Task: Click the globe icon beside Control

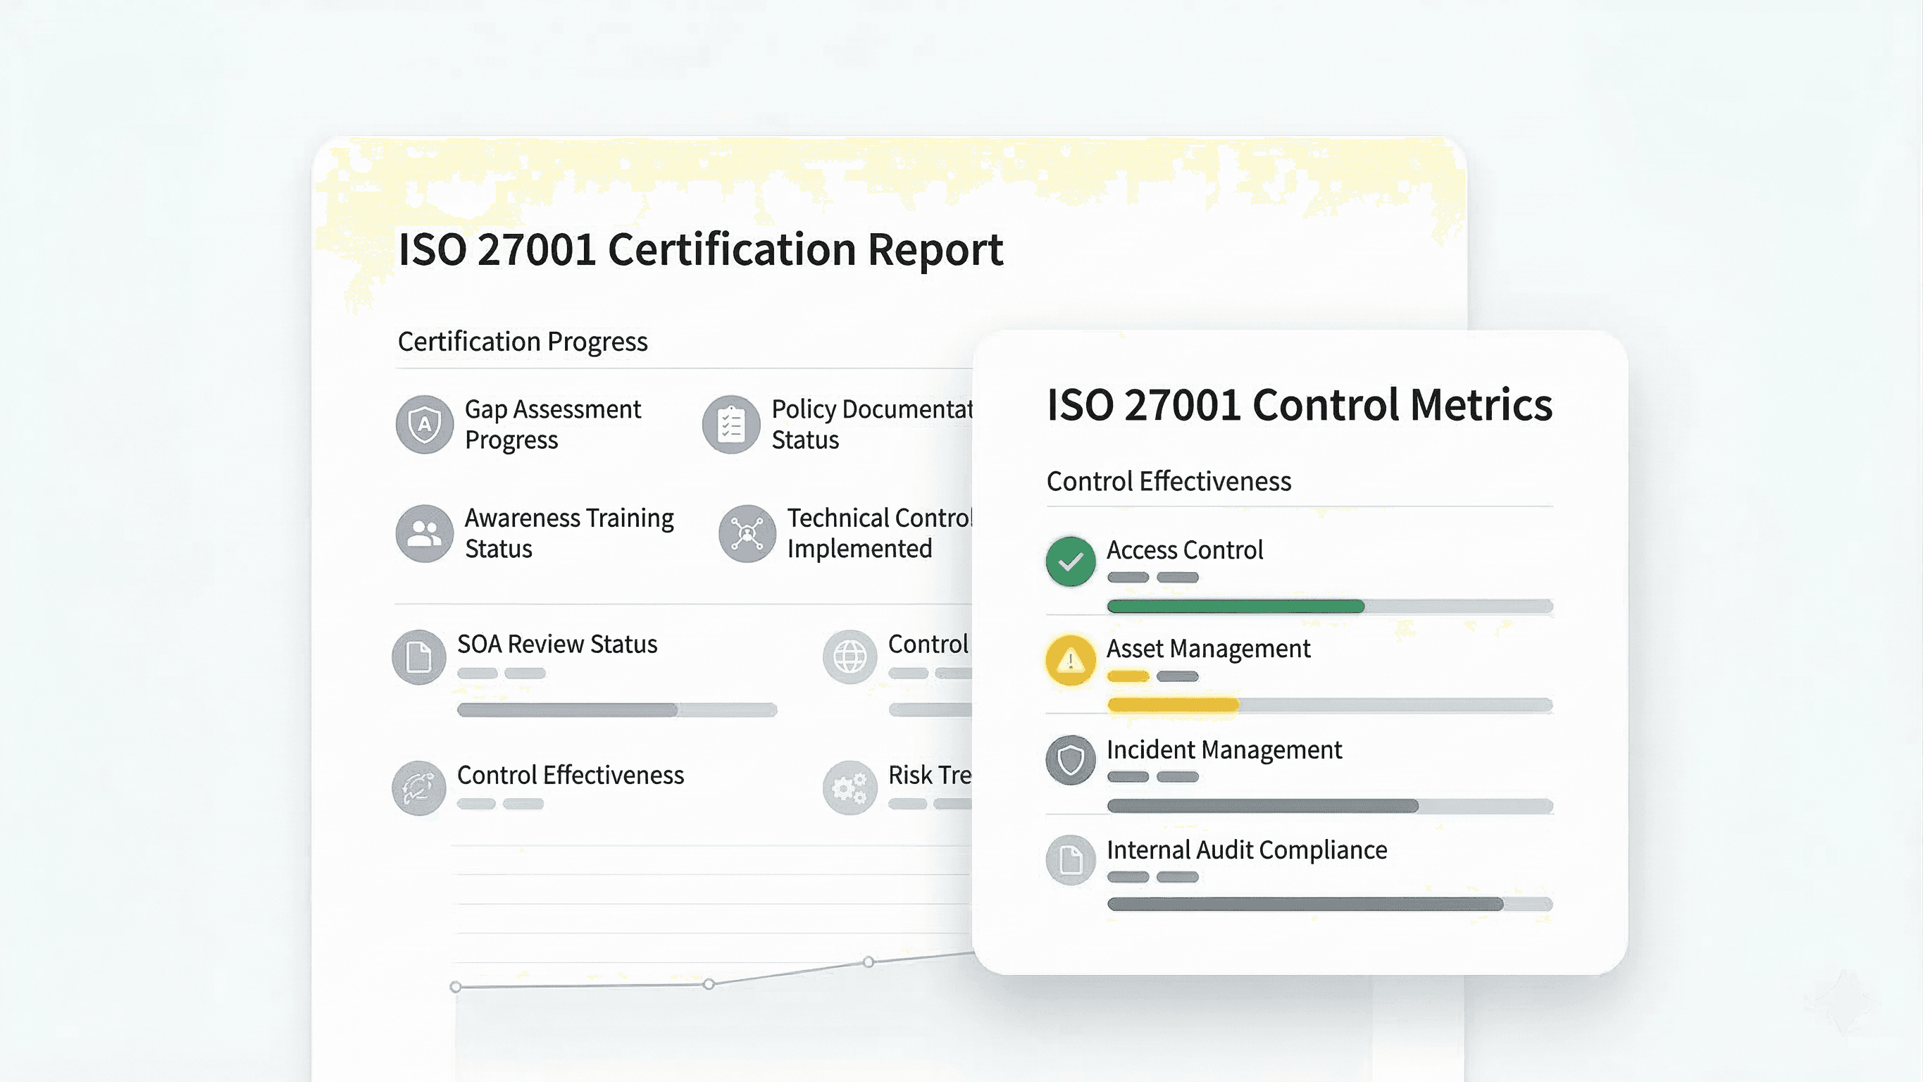Action: (850, 657)
